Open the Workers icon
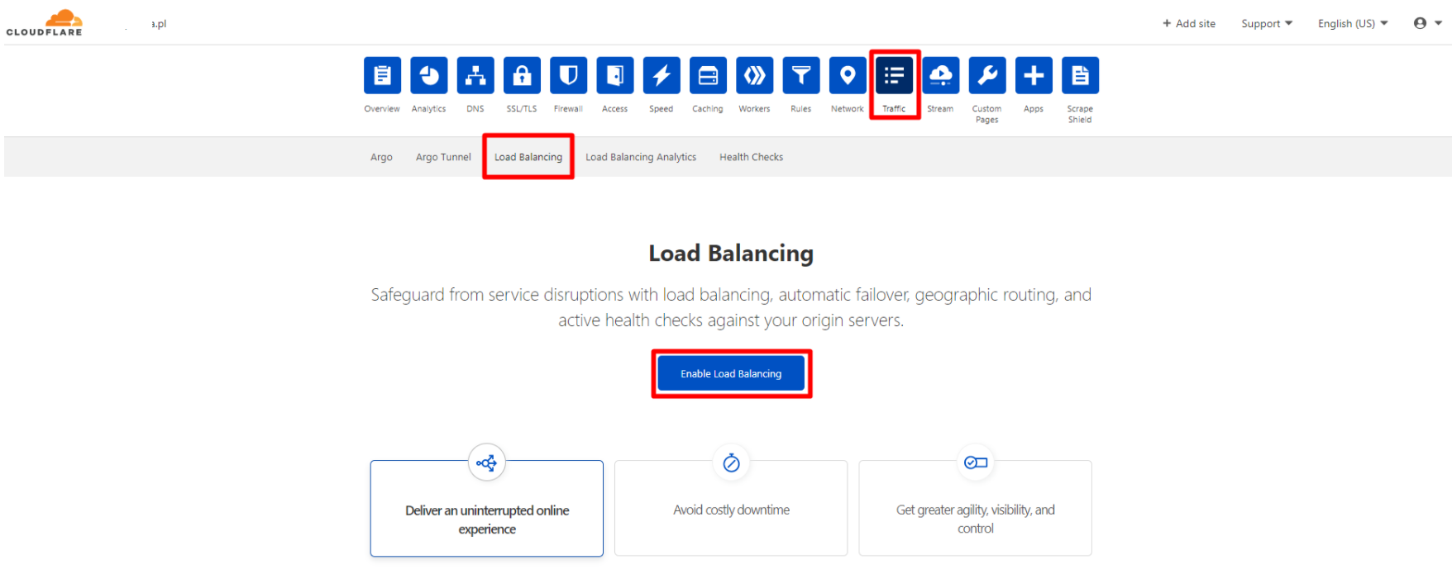This screenshot has width=1452, height=574. point(754,76)
